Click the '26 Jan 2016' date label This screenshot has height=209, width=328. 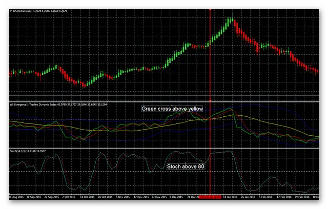(x=248, y=197)
